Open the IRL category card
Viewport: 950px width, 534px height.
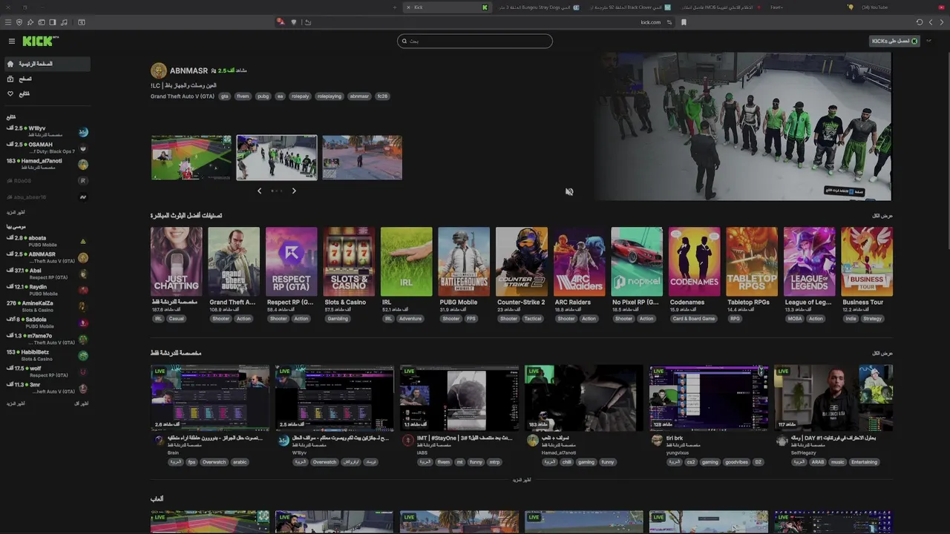click(x=406, y=262)
